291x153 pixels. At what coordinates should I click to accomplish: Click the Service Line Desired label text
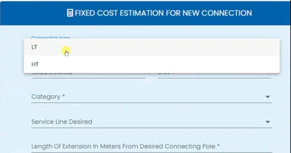[x=62, y=122]
